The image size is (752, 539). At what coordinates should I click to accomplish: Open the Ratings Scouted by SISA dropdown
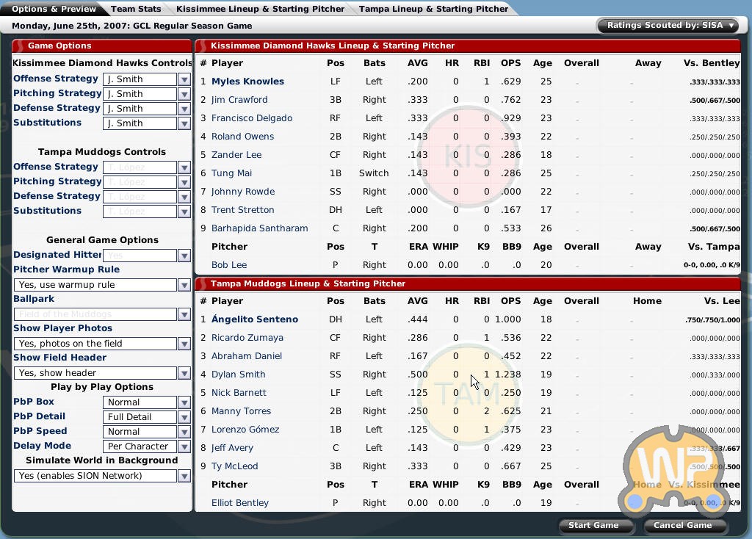[670, 25]
